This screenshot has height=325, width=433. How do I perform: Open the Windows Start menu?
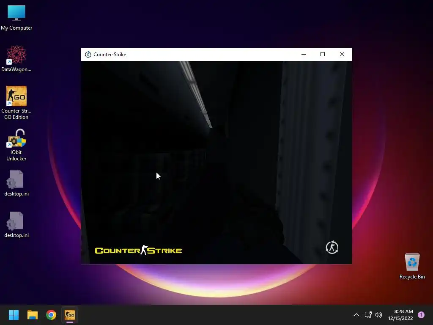(14, 315)
